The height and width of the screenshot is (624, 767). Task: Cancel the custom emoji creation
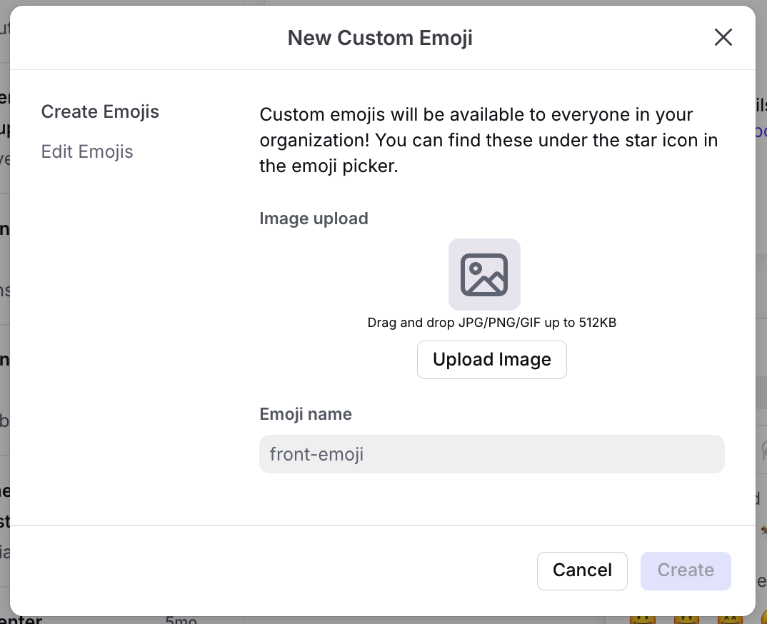click(582, 570)
